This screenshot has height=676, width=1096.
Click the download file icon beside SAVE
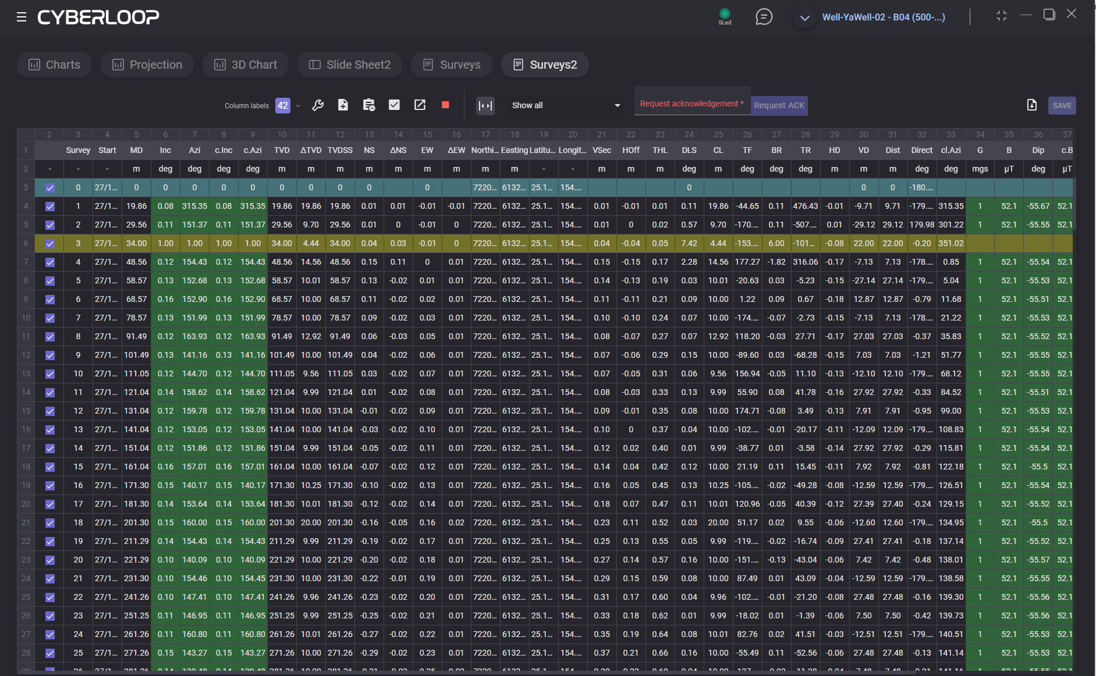click(1031, 105)
